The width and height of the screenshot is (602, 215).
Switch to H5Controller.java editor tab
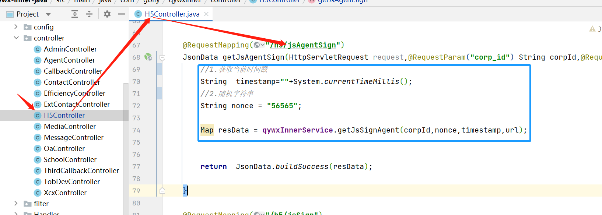(172, 14)
